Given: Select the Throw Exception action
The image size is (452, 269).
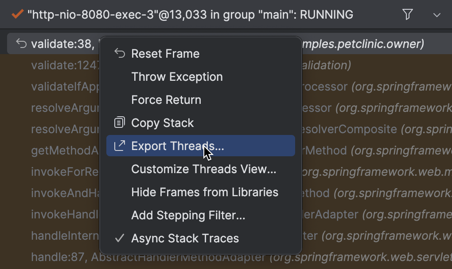Looking at the screenshot, I should 176,76.
